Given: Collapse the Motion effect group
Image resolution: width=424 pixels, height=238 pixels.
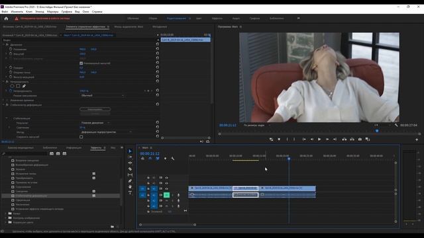Looking at the screenshot, I should [3, 44].
